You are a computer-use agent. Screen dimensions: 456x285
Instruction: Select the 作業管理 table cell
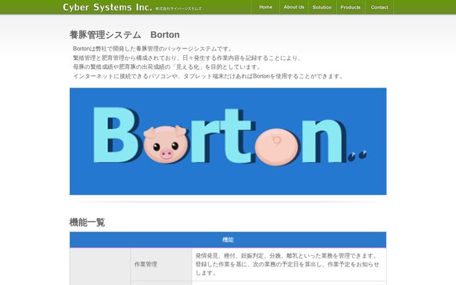click(x=162, y=264)
